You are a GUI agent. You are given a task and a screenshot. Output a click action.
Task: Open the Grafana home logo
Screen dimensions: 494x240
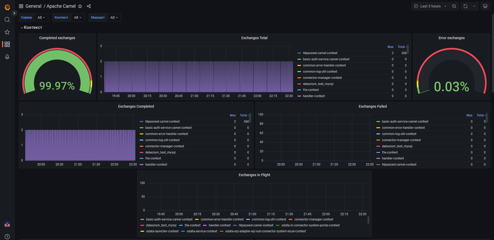[7, 7]
